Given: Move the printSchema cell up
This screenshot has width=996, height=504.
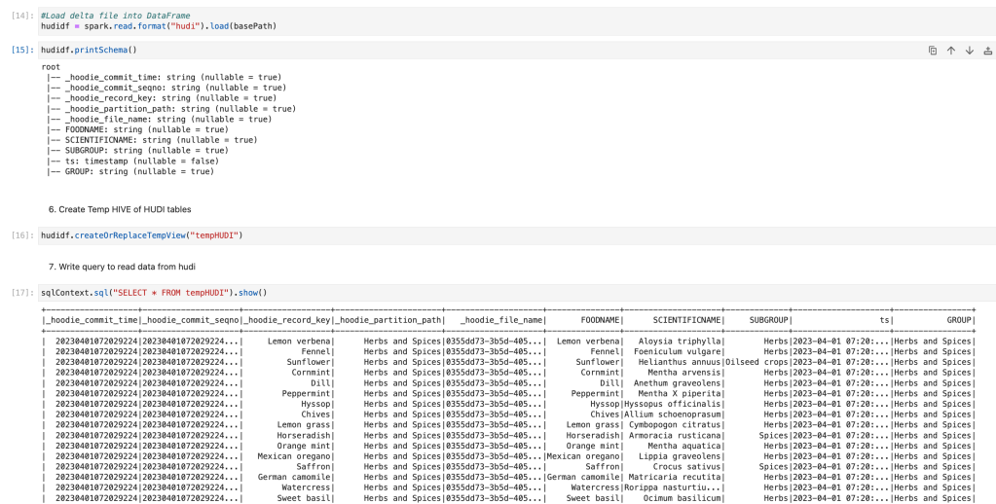Looking at the screenshot, I should (x=951, y=51).
